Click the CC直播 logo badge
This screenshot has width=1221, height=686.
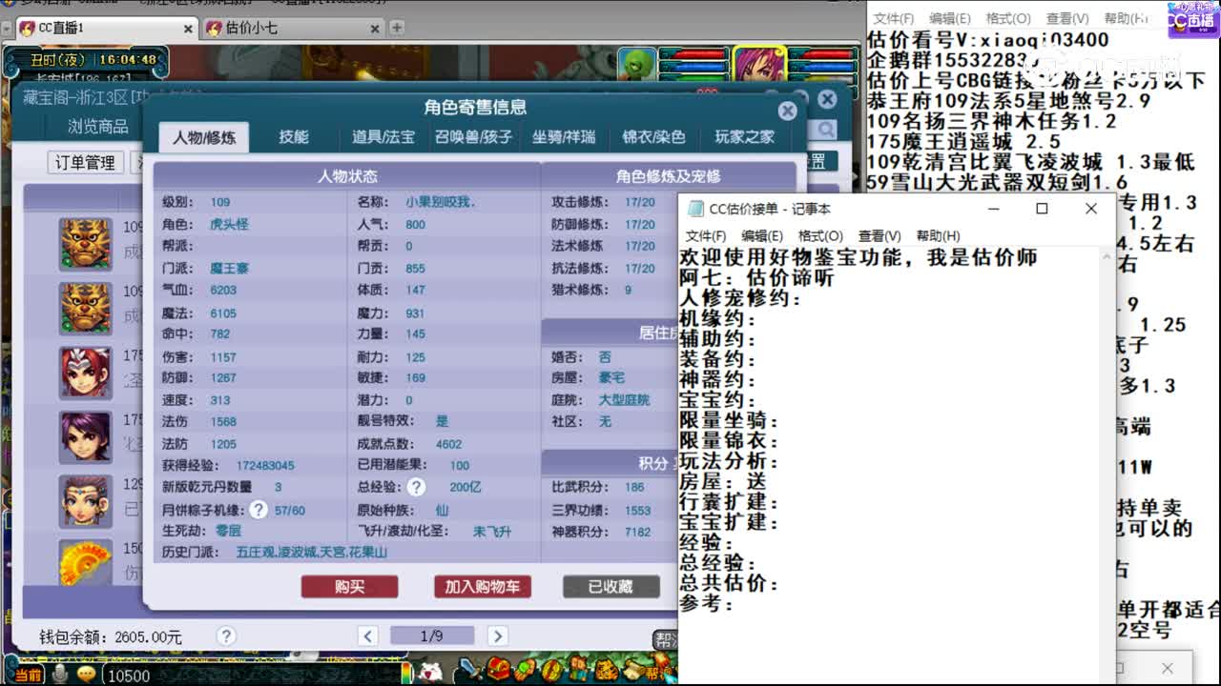[x=1192, y=20]
